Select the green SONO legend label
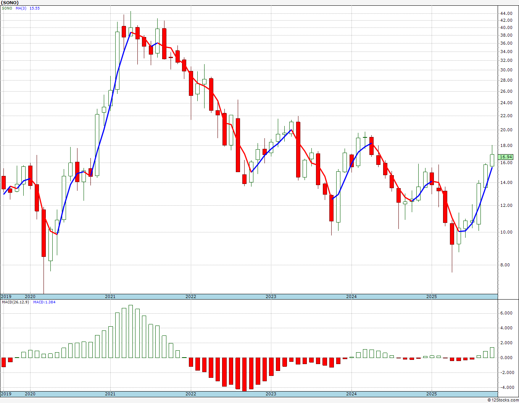This screenshot has height=403, width=519. coord(7,8)
